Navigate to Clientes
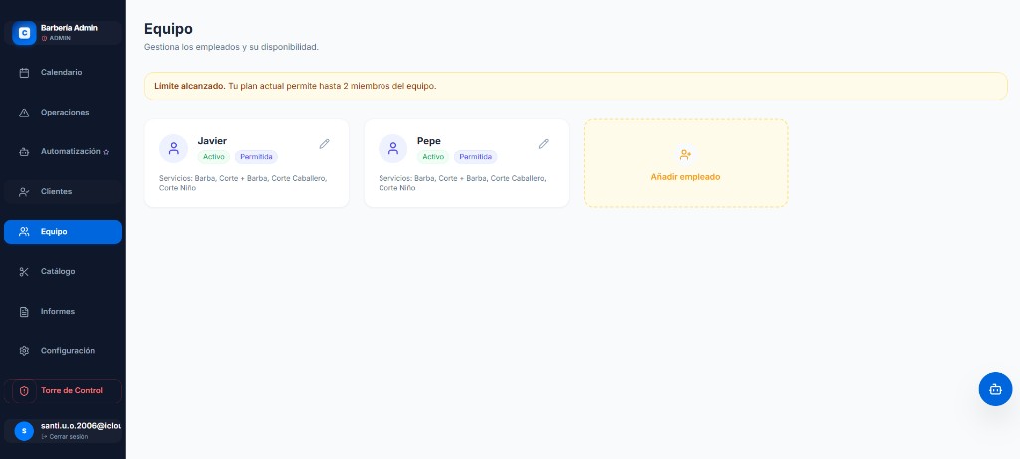1020x459 pixels. (x=63, y=192)
